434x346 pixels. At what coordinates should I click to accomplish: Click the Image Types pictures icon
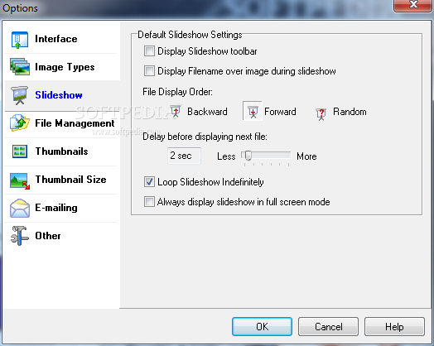tap(20, 67)
